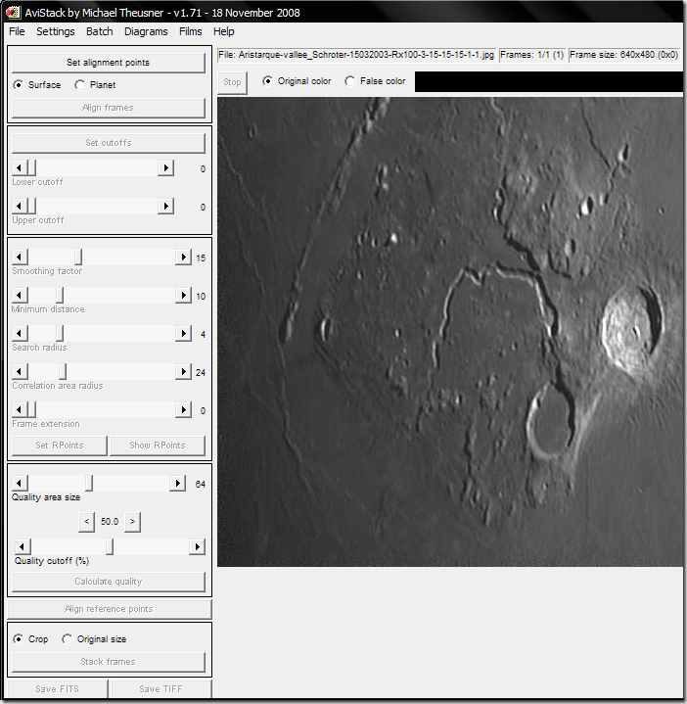Click the '<' button beside 50.0
This screenshot has width=687, height=704.
pyautogui.click(x=86, y=522)
